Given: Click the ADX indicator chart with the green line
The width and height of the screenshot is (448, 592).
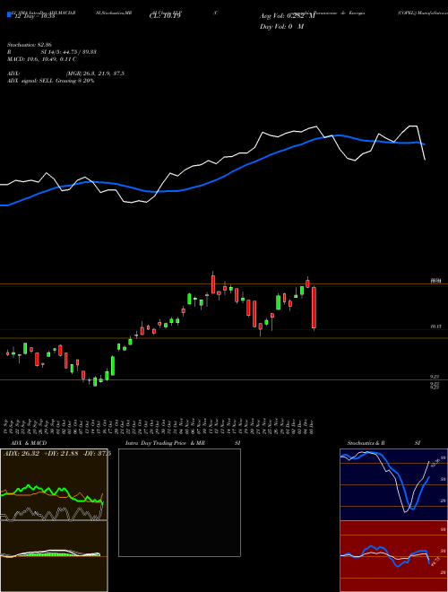Looking at the screenshot, I should tap(54, 484).
